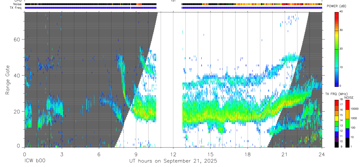The height and width of the screenshot is (167, 362).
Task: Click the '0' tick on the power scale
Action: (340, 86)
